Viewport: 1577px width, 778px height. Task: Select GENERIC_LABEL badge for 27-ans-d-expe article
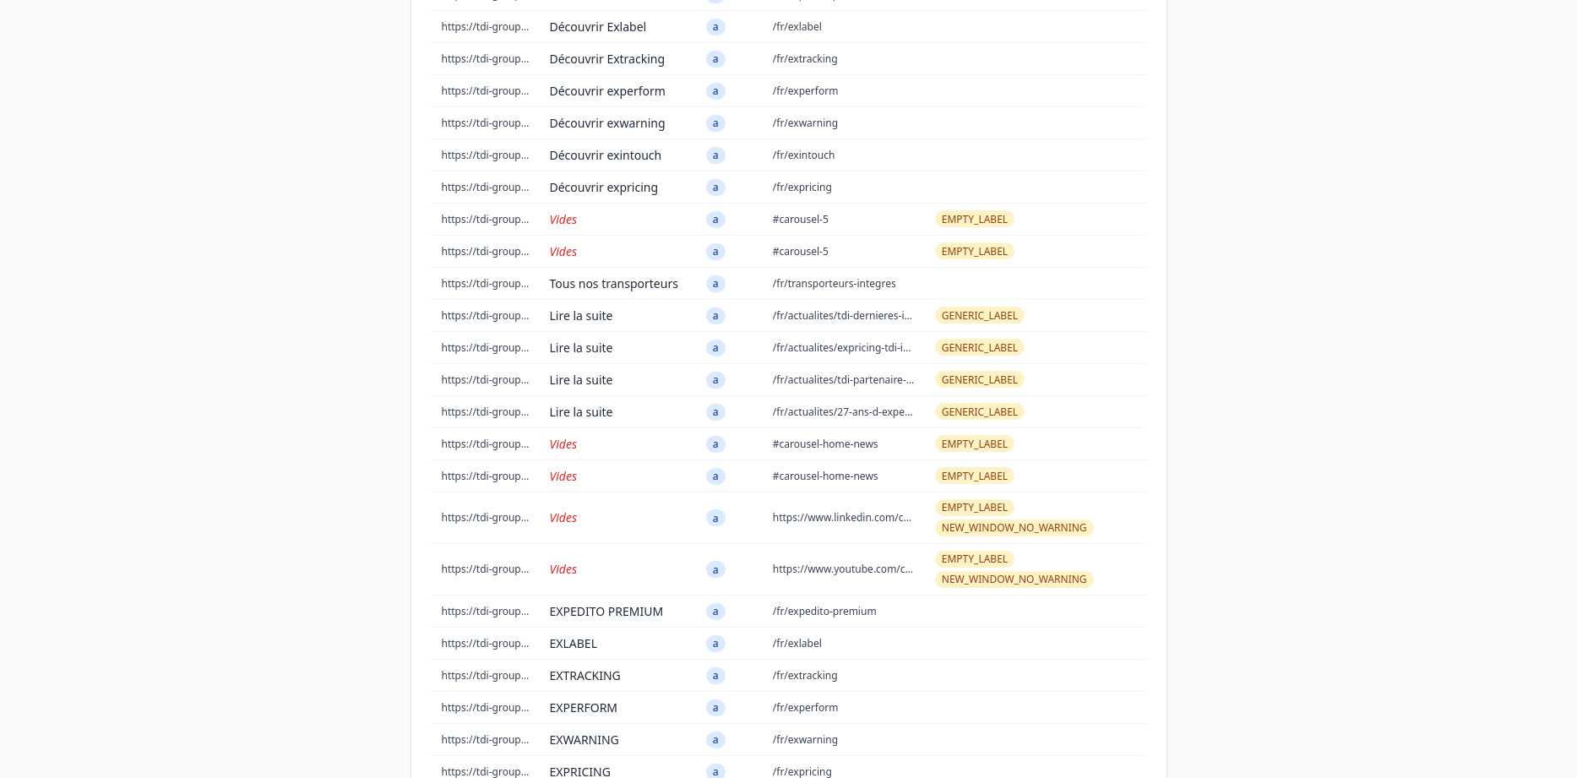[979, 412]
